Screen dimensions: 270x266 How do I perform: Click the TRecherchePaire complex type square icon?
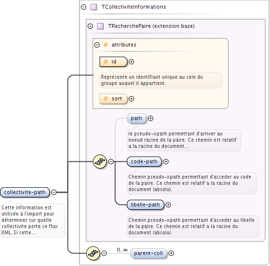click(x=101, y=26)
